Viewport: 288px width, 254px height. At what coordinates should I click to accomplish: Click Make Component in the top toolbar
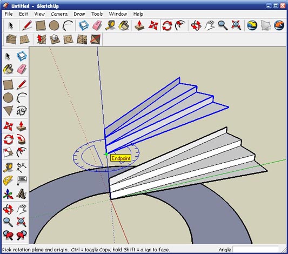tap(84, 25)
